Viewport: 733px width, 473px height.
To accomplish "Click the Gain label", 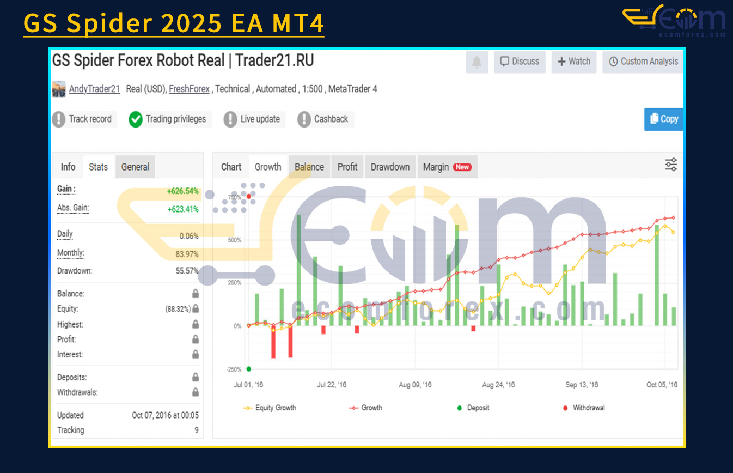I will click(66, 189).
